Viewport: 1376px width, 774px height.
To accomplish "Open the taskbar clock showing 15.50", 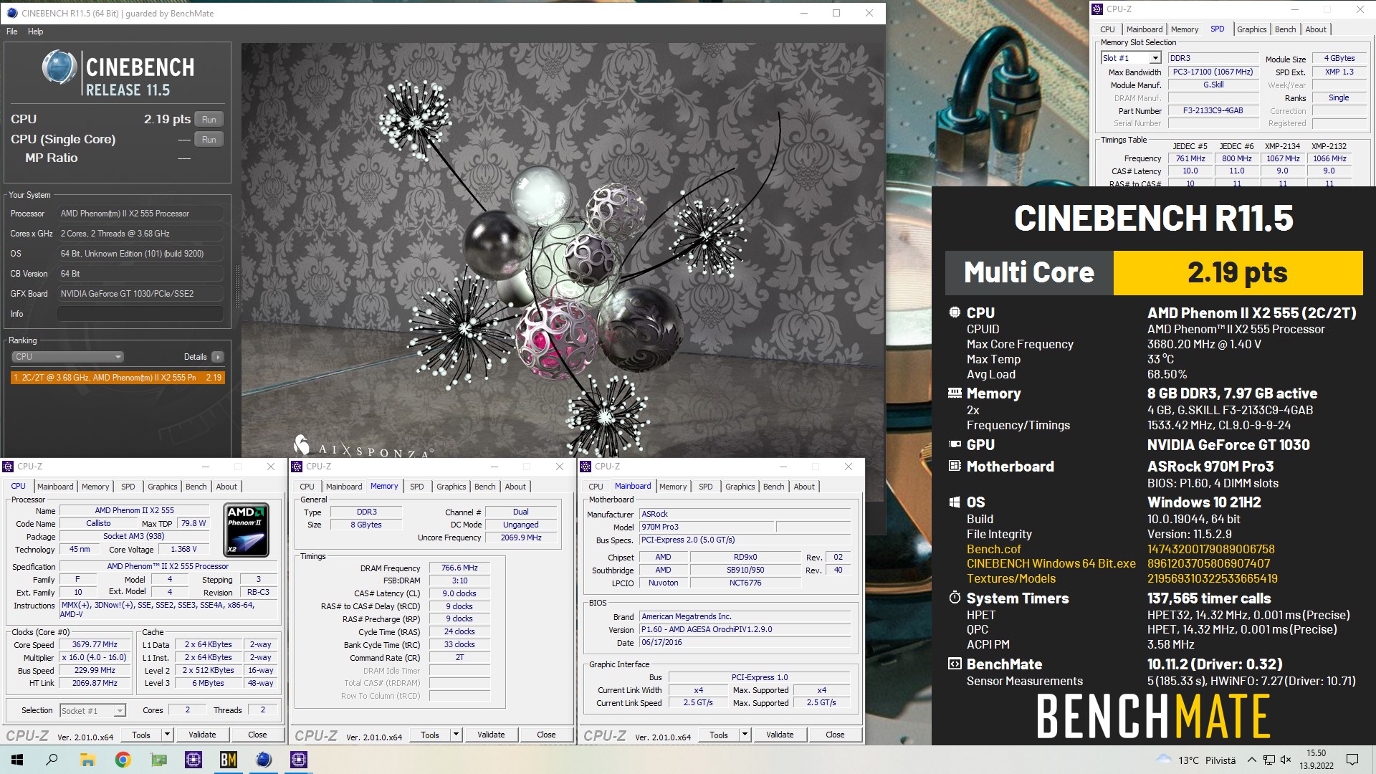I will (x=1317, y=759).
